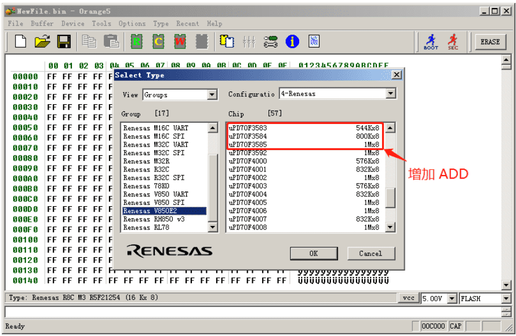Click the gray chip toolbar icon
The height and width of the screenshot is (336, 516).
pyautogui.click(x=202, y=42)
